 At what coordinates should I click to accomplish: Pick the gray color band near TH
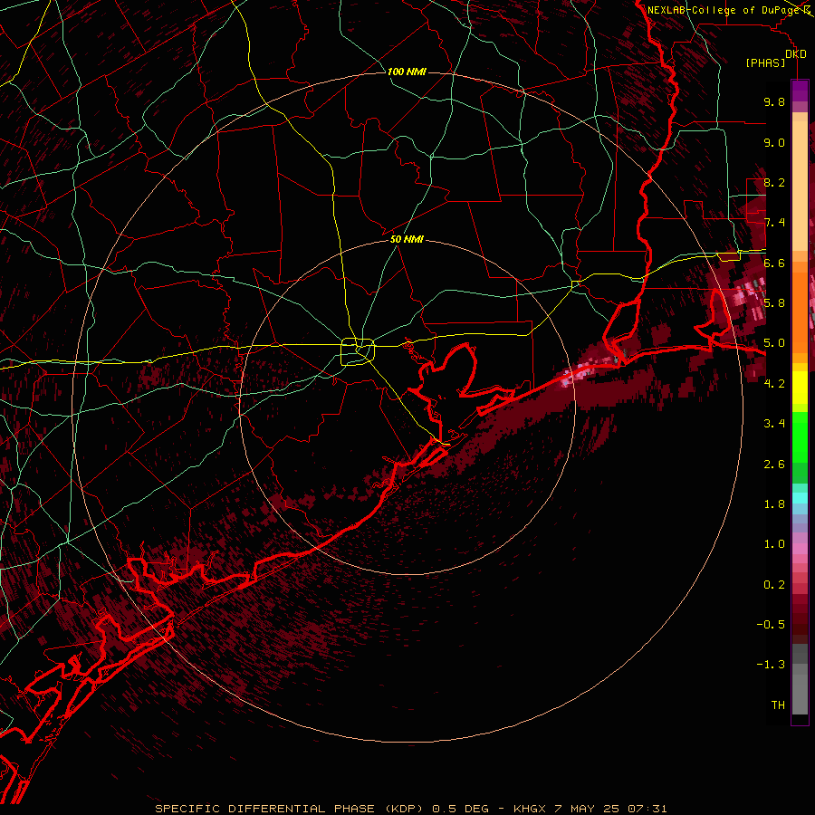[x=800, y=694]
